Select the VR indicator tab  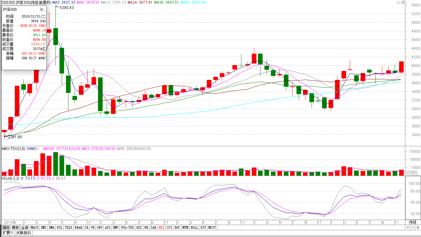tap(93, 227)
